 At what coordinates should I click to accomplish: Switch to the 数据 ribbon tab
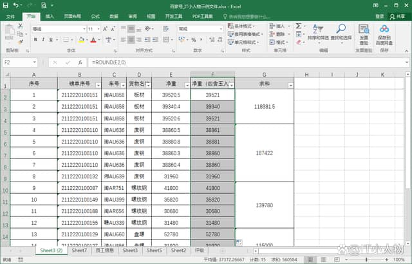114,16
